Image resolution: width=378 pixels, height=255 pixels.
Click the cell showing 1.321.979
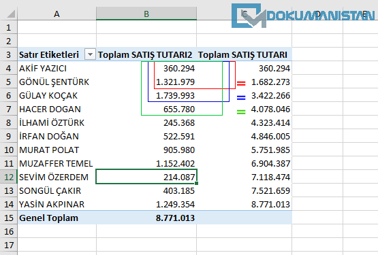tap(146, 82)
